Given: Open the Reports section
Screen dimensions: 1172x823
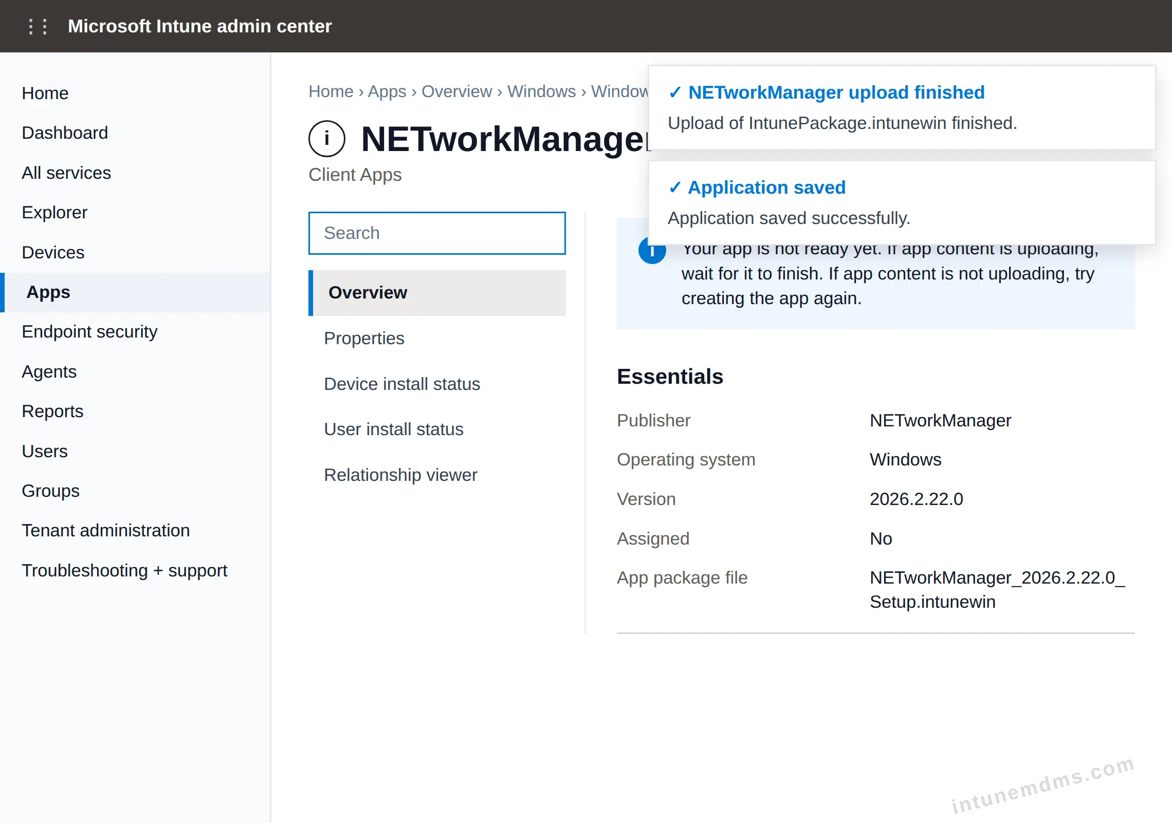Looking at the screenshot, I should coord(52,411).
